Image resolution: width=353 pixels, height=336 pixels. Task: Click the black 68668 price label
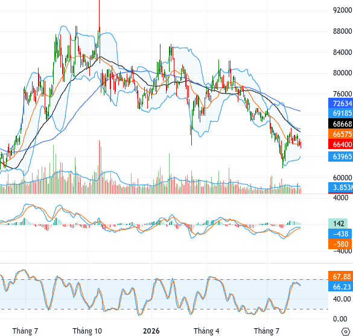[x=340, y=124]
